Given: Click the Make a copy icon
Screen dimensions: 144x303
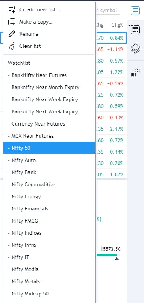Looking at the screenshot, I should pos(11,22).
